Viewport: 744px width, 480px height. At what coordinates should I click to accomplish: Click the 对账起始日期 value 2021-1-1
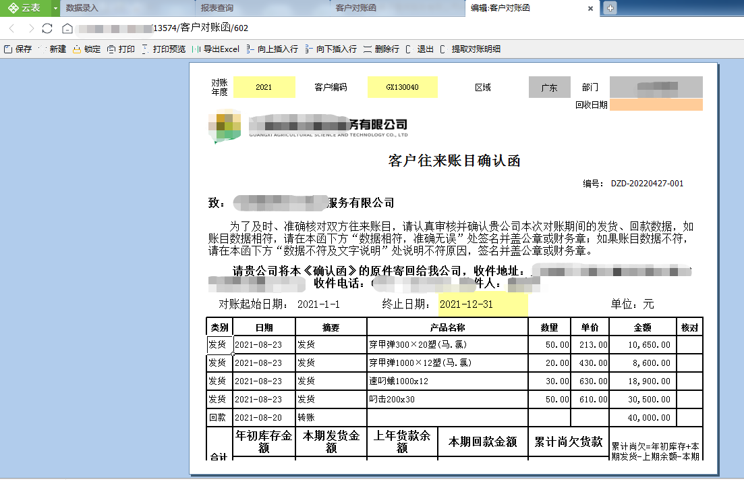(x=318, y=304)
